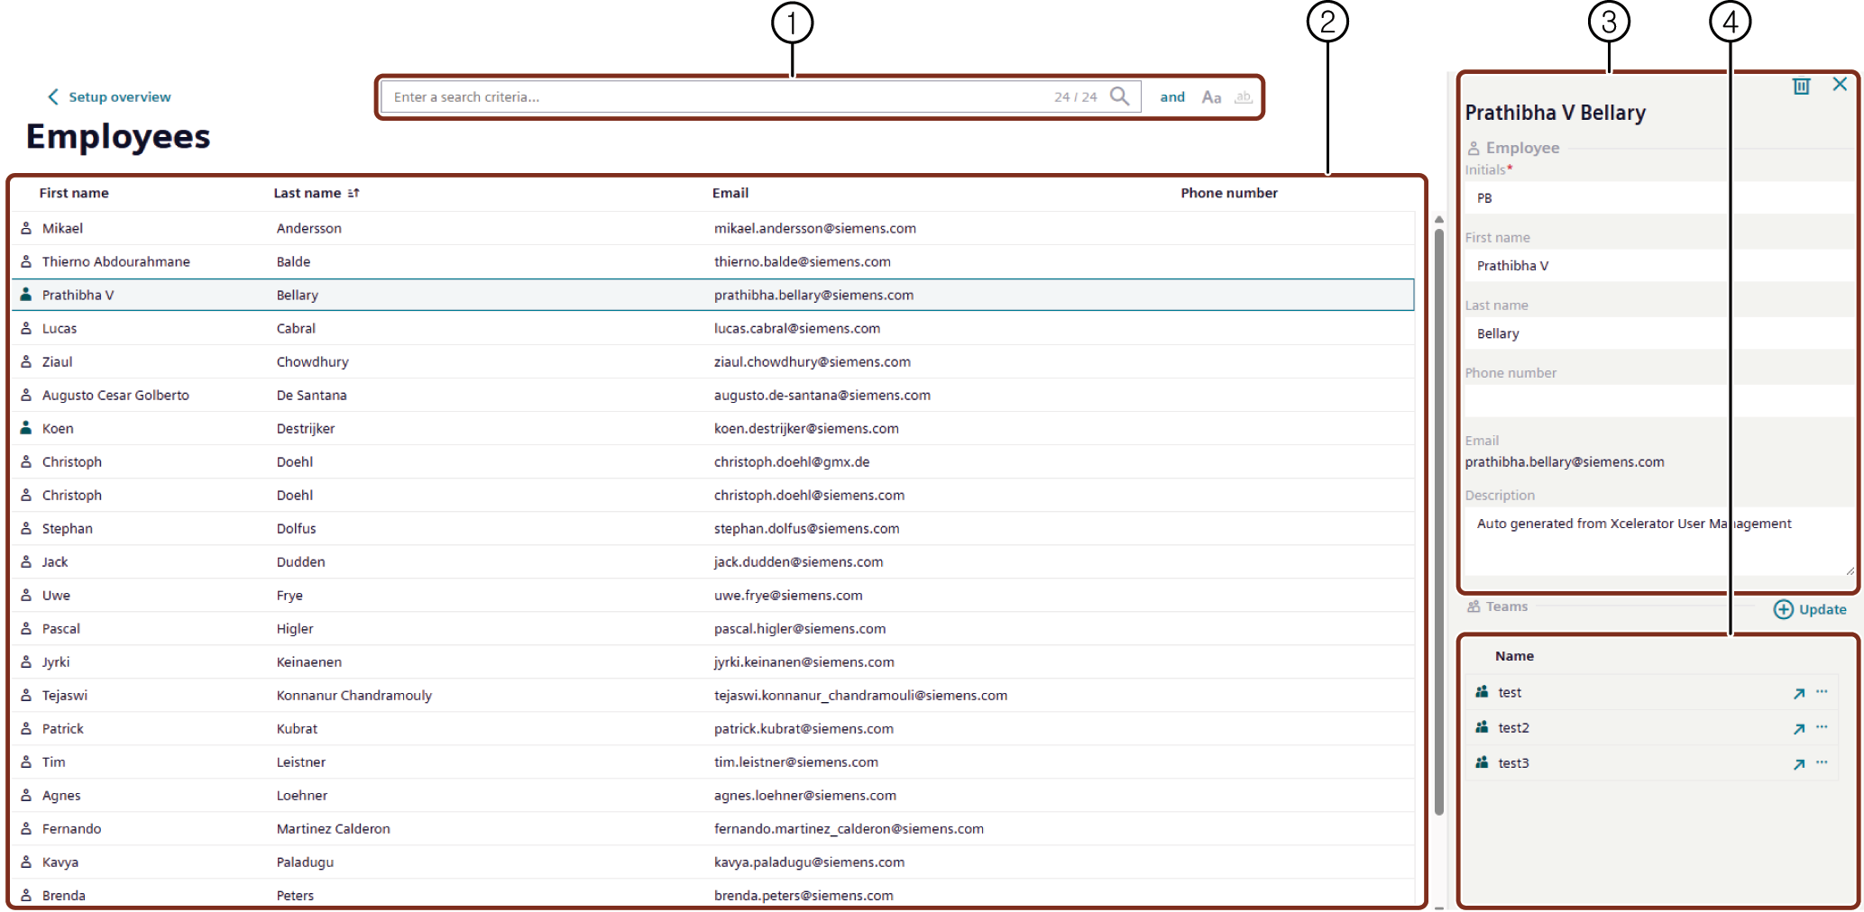Image resolution: width=1864 pixels, height=912 pixels.
Task: Toggle the 'and' search operator
Action: pos(1172,97)
